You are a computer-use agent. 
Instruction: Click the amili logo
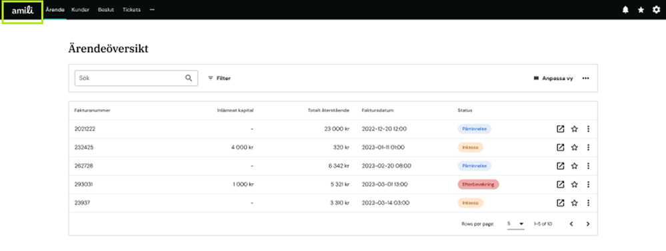tap(23, 11)
